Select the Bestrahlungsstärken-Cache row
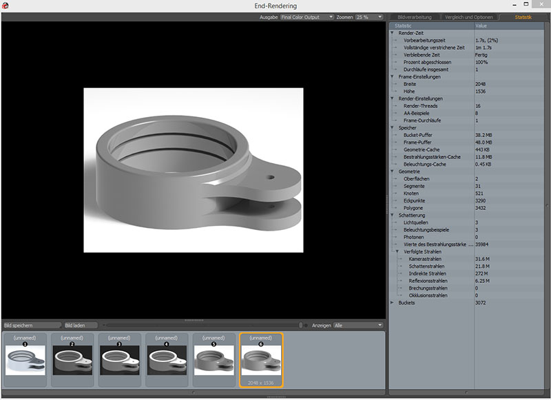The image size is (551, 400). [467, 157]
